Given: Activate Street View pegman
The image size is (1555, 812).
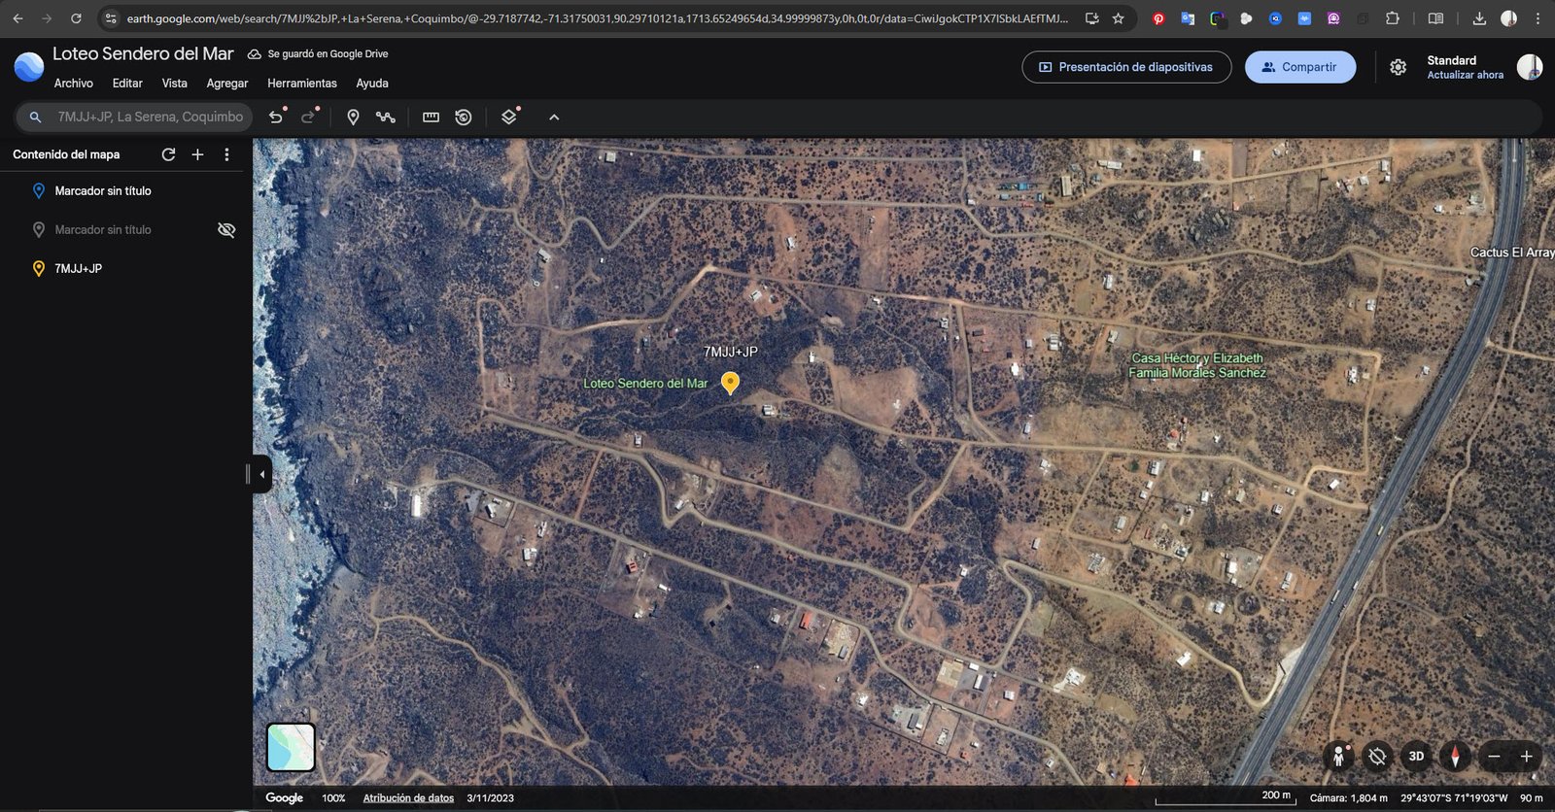Looking at the screenshot, I should [1338, 756].
